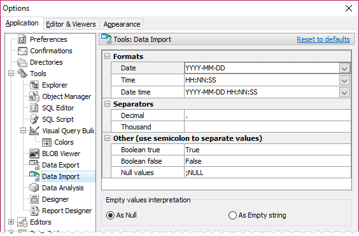Click the Boolean false value field
The width and height of the screenshot is (359, 236).
click(x=267, y=161)
